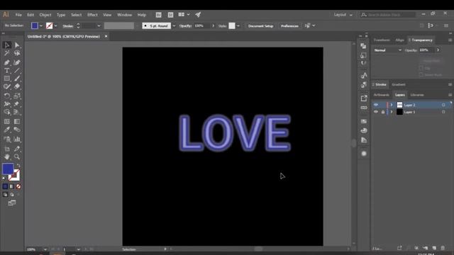Switch to the Artboards panel tab
The width and height of the screenshot is (454, 255).
(382, 95)
